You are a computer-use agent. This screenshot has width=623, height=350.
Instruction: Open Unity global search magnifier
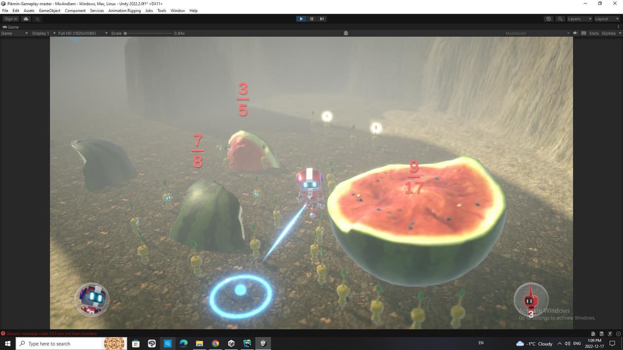point(560,19)
